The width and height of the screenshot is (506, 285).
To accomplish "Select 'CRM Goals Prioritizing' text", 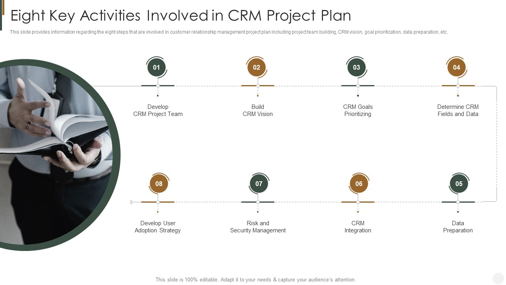I will [358, 110].
